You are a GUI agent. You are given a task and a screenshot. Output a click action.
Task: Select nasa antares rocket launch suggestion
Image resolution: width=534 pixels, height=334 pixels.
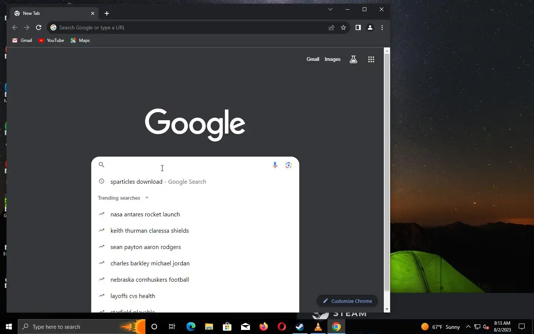pos(195,214)
